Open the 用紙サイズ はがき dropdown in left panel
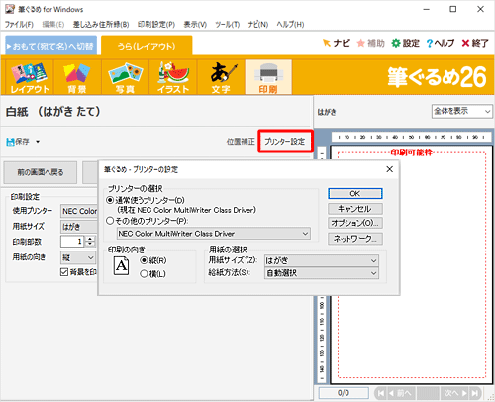The height and width of the screenshot is (402, 495). (x=79, y=227)
